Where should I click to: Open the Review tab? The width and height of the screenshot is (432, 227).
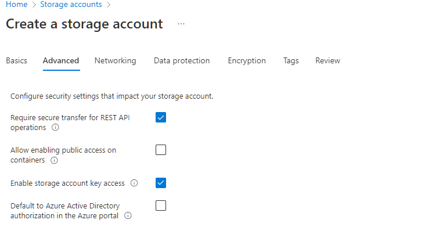click(327, 60)
